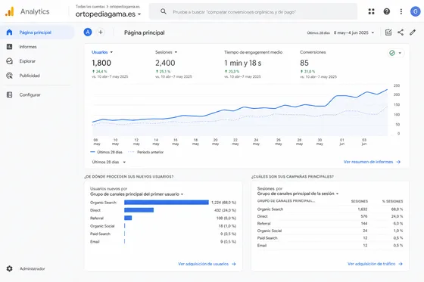Click Ver adquisición de tráfico link

(371, 264)
